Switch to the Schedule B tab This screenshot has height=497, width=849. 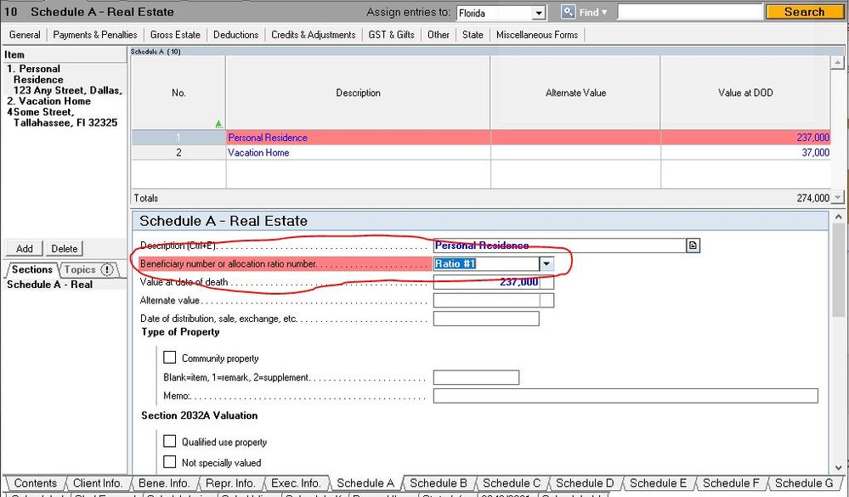(x=438, y=483)
